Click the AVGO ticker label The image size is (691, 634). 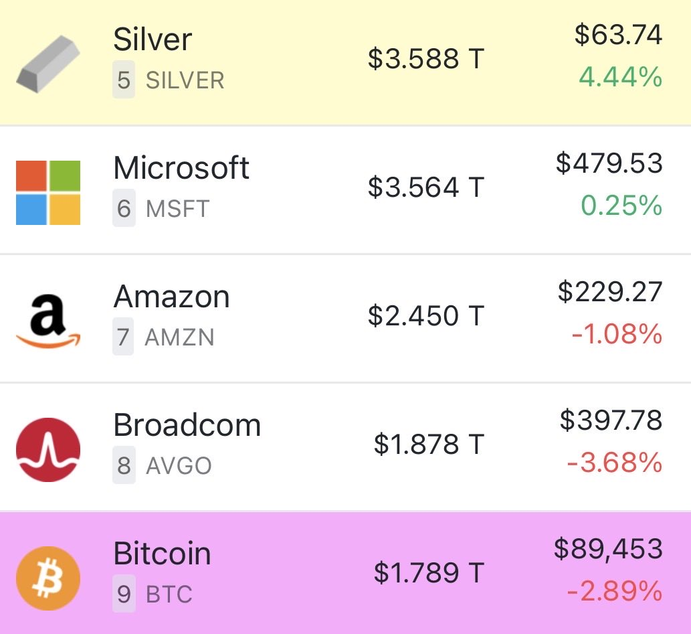179,466
